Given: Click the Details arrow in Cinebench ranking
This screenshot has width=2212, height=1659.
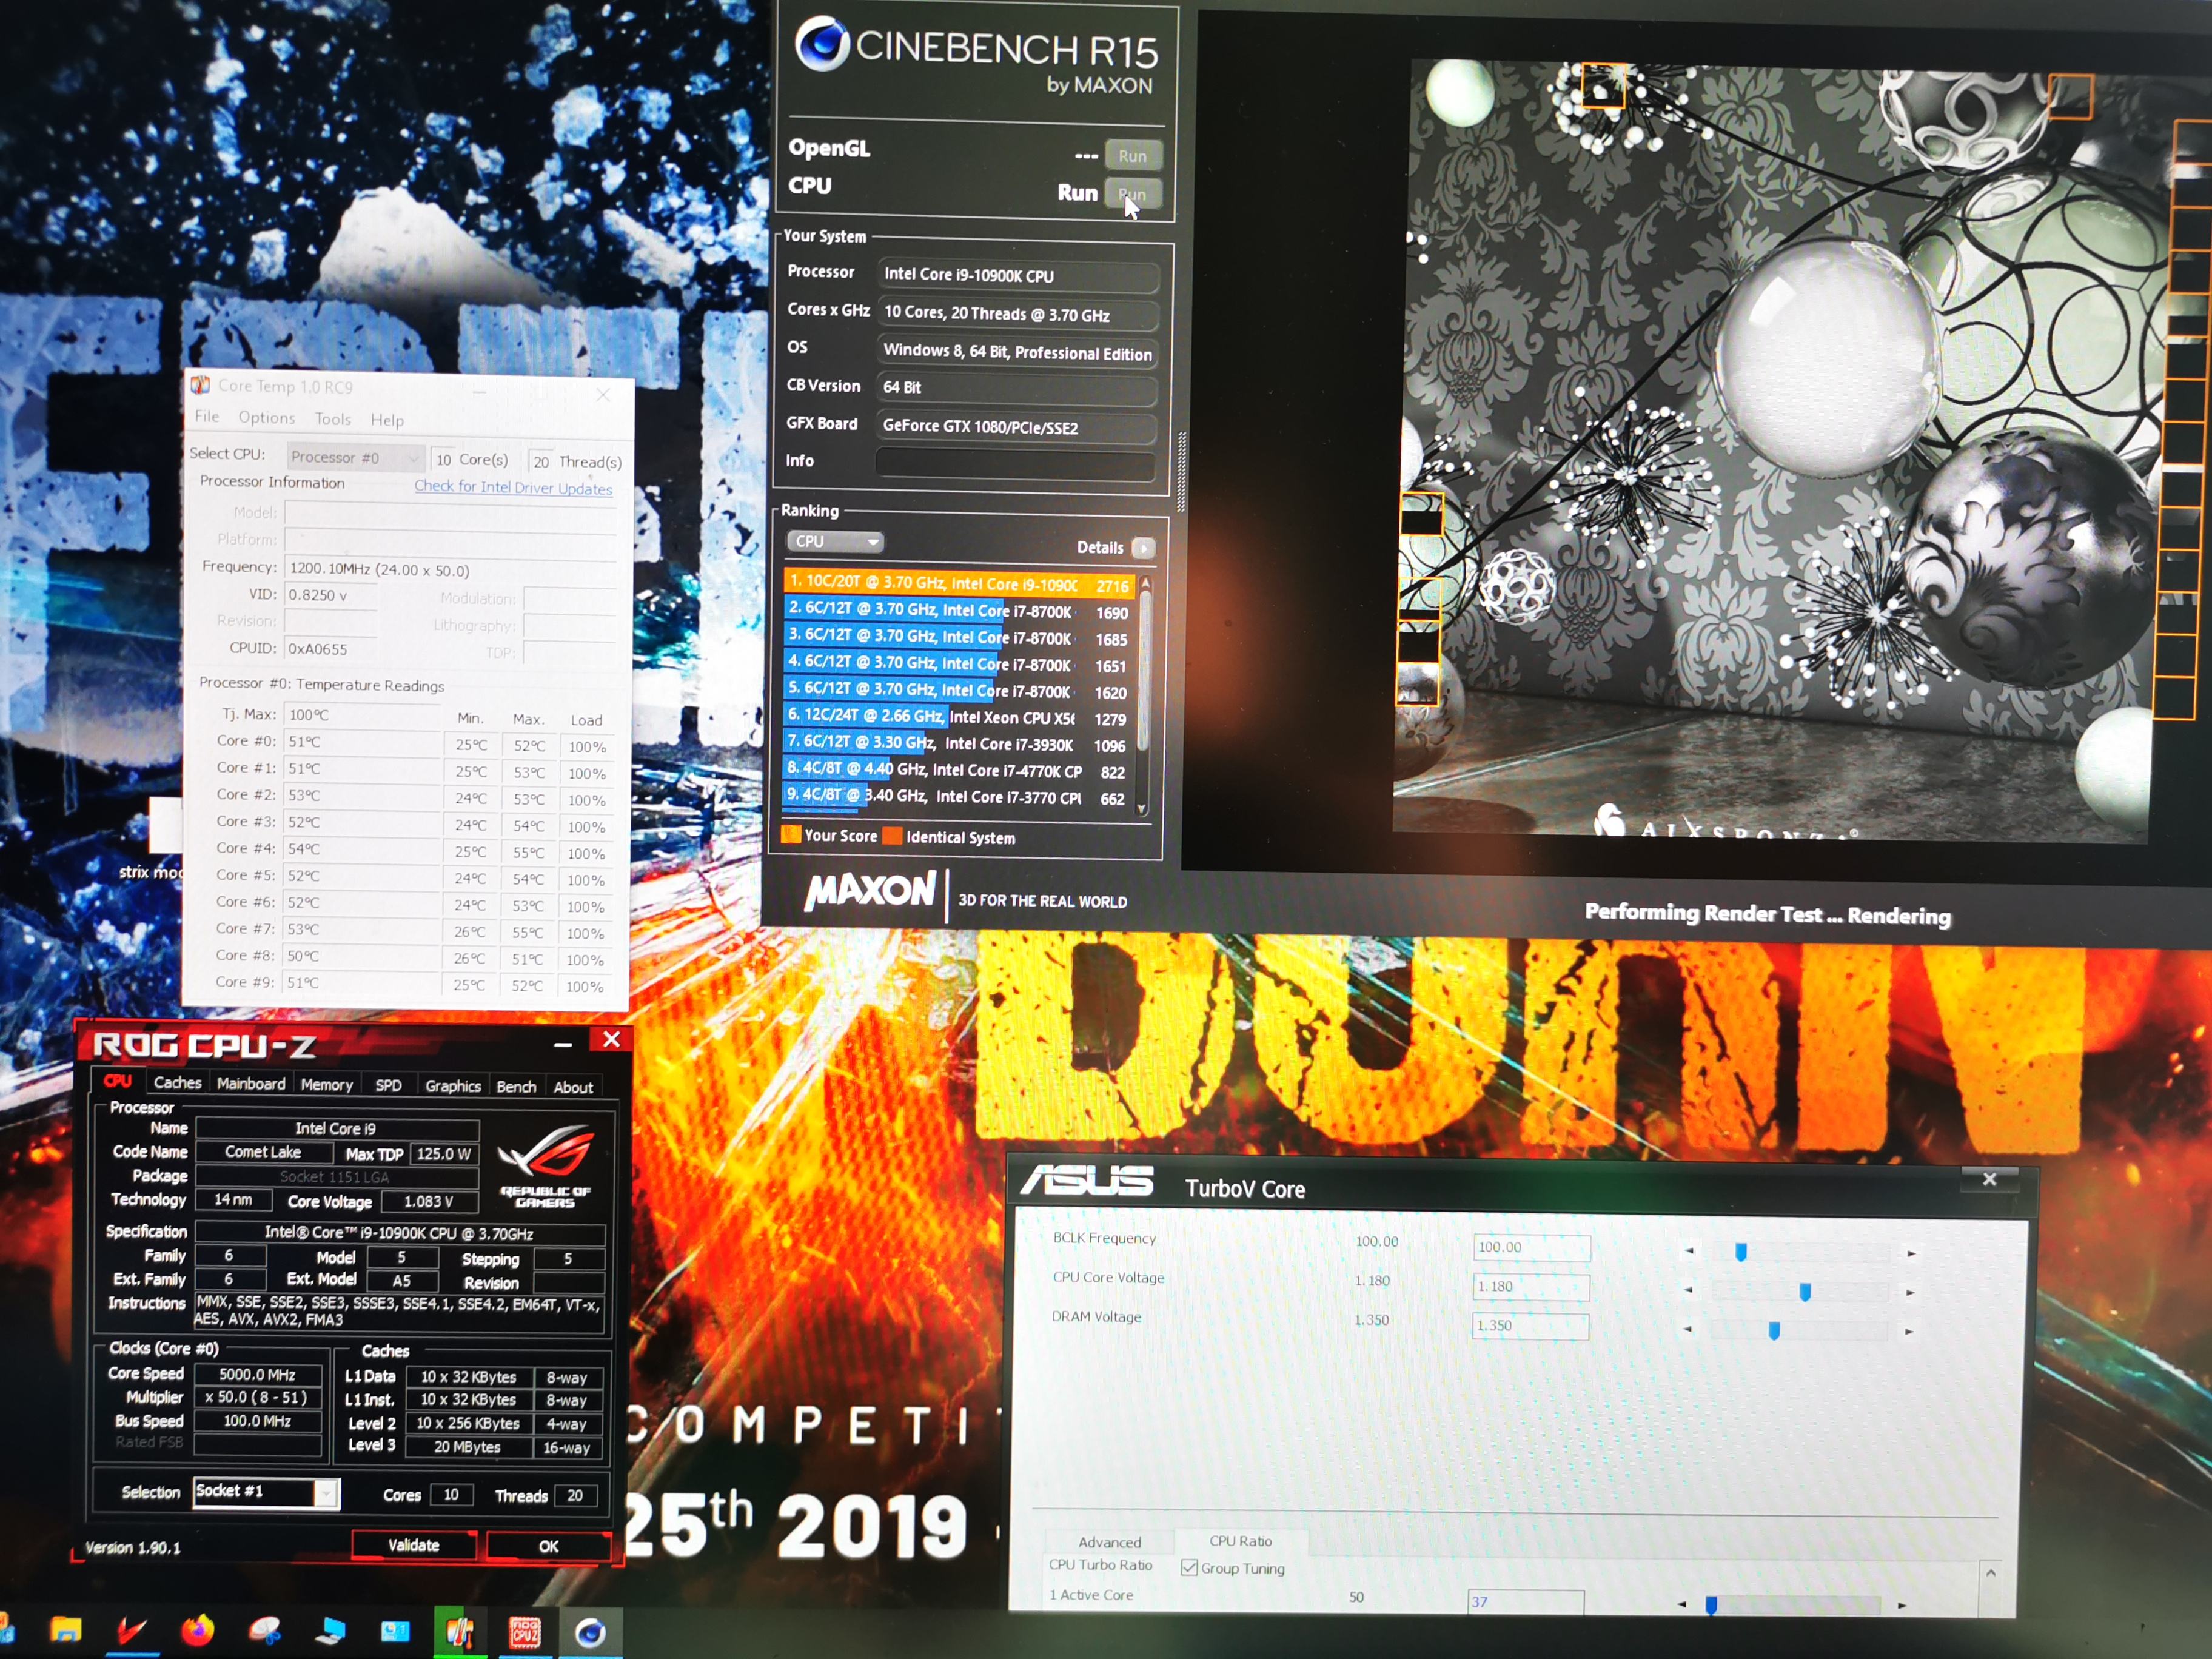Looking at the screenshot, I should coord(1143,548).
